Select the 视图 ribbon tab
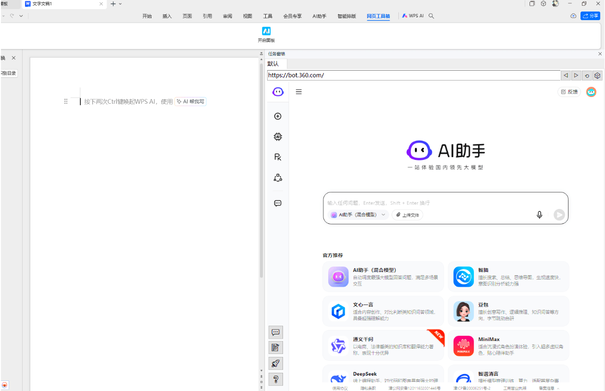The height and width of the screenshot is (391, 605). (247, 16)
